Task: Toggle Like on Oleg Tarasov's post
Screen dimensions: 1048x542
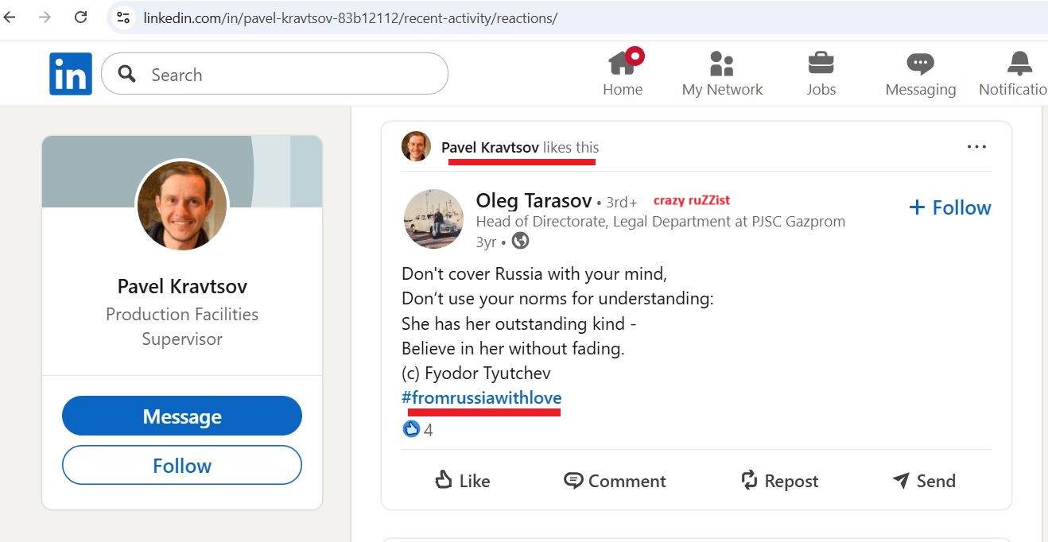Action: [x=462, y=480]
